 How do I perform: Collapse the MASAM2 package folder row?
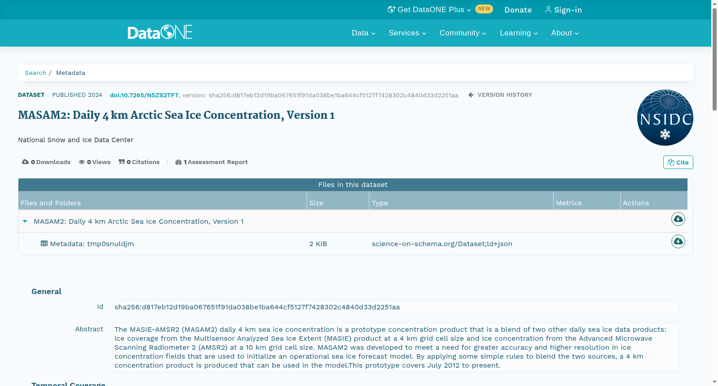pos(25,221)
